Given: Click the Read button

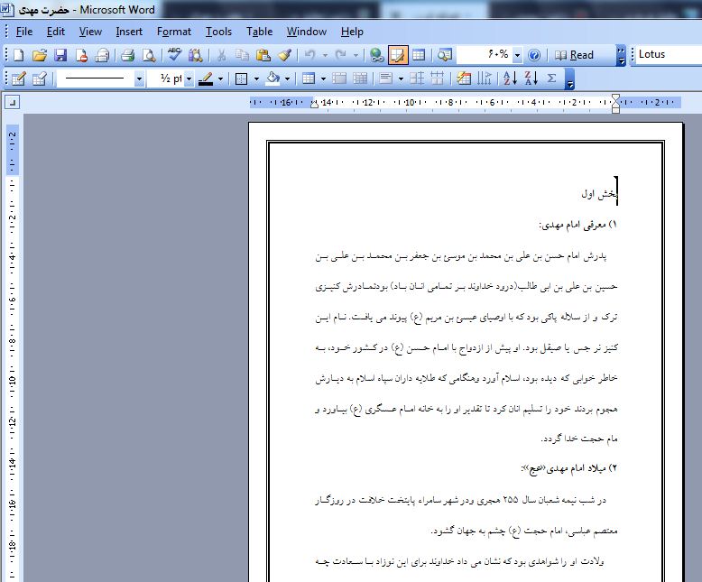Looking at the screenshot, I should (575, 55).
